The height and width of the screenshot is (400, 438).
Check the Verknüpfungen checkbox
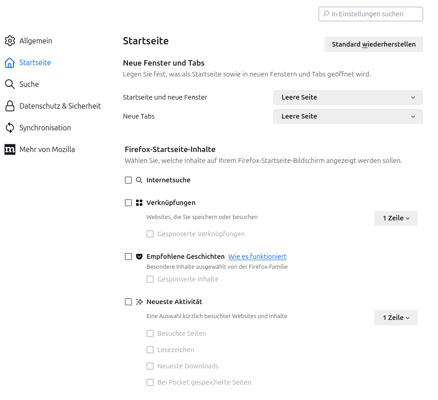pyautogui.click(x=128, y=203)
